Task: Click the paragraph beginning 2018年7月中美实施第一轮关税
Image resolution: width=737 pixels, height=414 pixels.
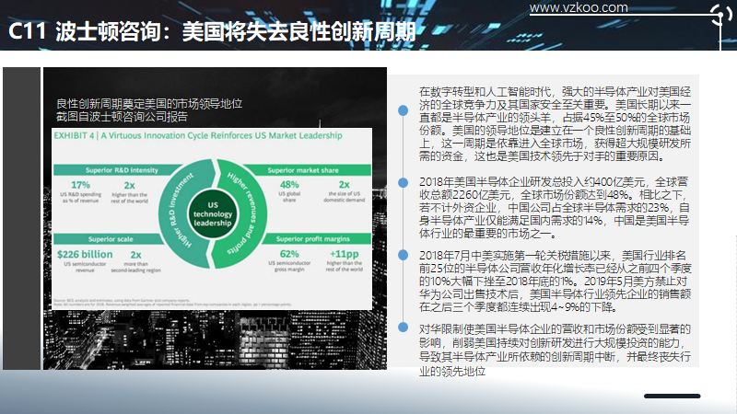Action: click(x=555, y=282)
